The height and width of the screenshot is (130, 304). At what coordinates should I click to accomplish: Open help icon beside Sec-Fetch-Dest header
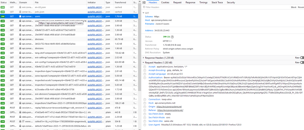(145, 114)
